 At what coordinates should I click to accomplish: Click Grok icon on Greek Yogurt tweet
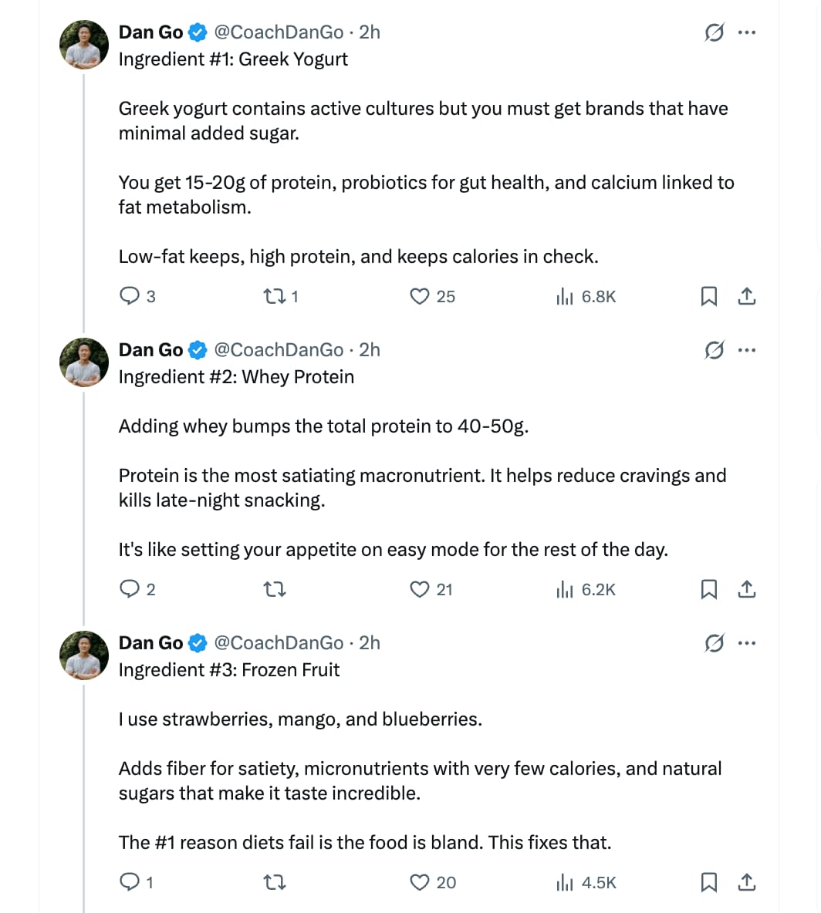(714, 32)
